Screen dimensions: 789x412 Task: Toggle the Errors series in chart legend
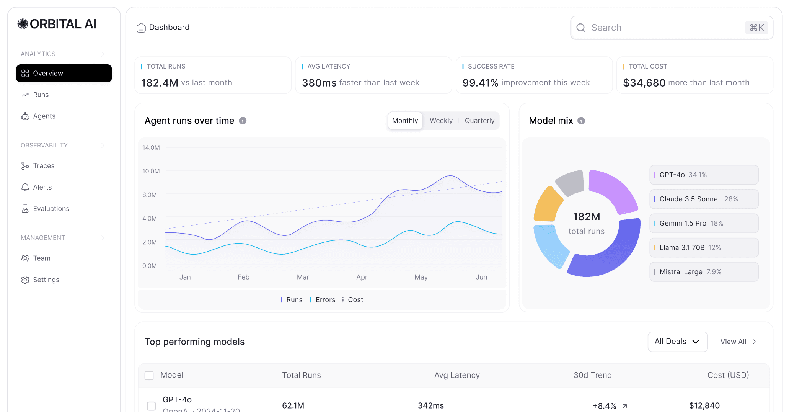coord(323,300)
